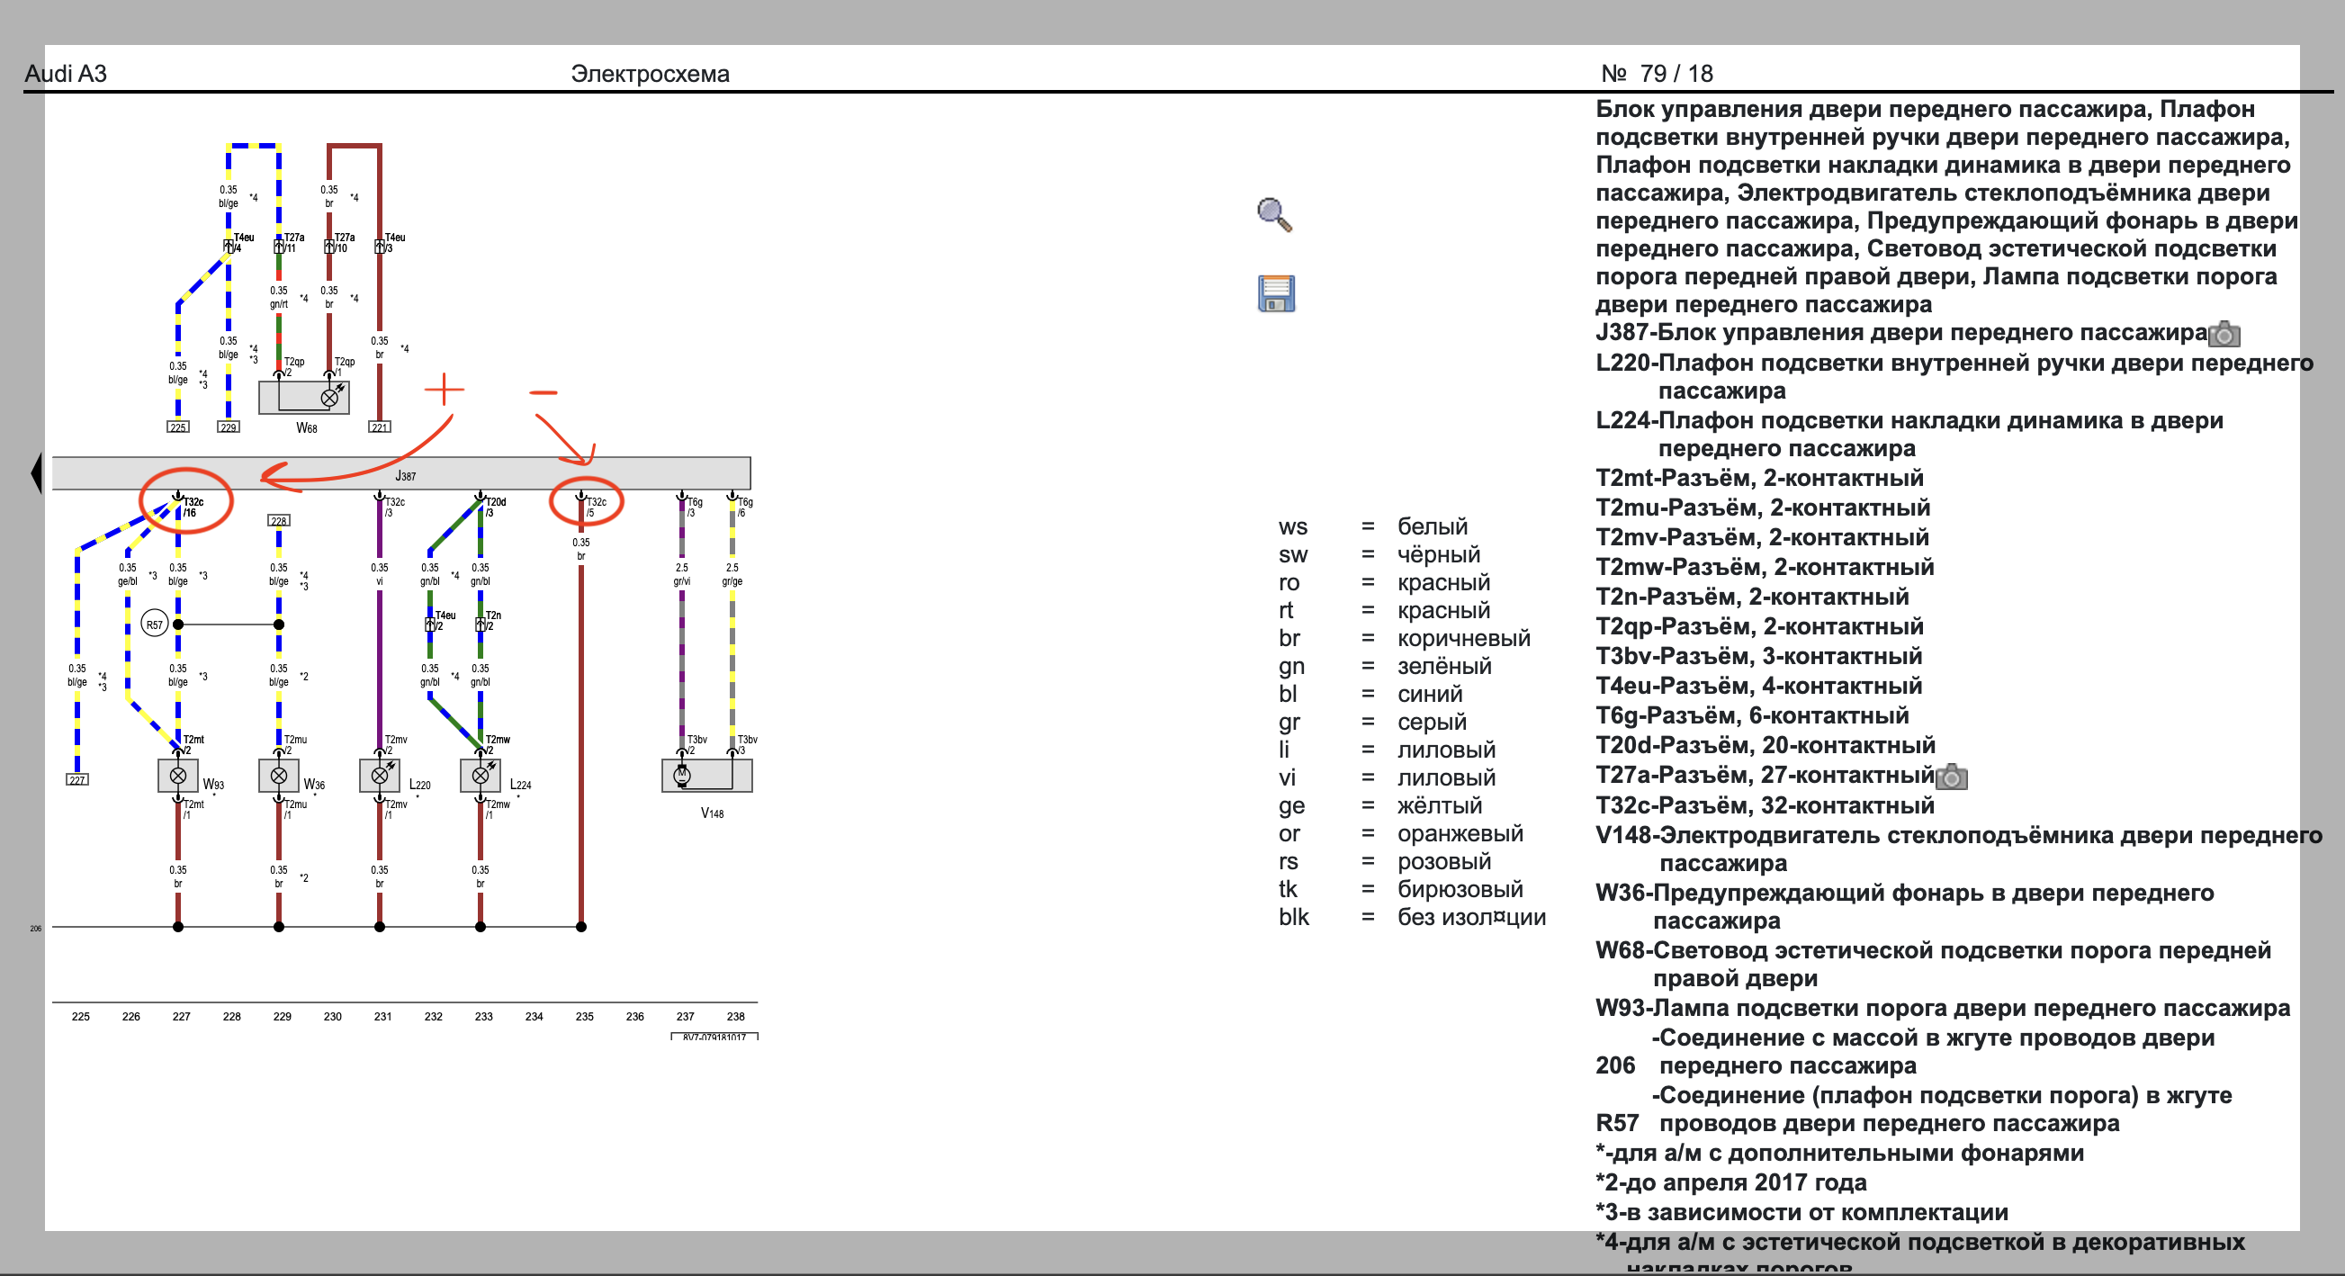This screenshot has height=1276, width=2345.
Task: Click the page number '№ 79 / 18'
Action: point(1657,74)
